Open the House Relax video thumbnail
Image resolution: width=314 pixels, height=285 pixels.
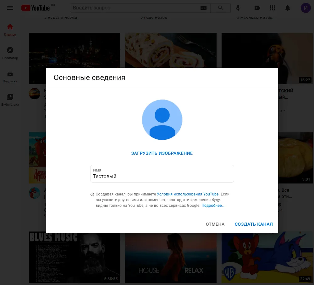click(171, 258)
